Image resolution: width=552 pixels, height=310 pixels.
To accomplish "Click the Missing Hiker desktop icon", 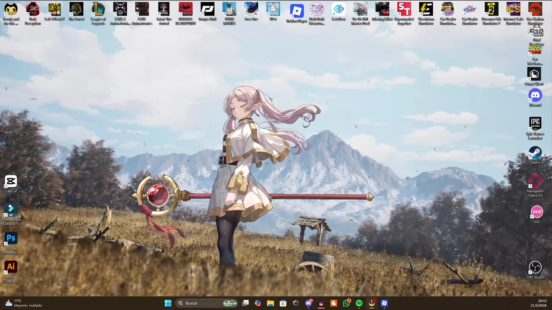I will (382, 12).
